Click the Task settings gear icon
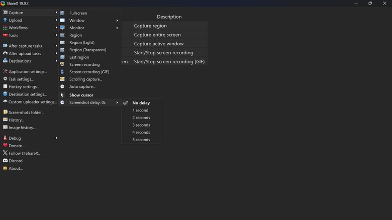Screen dimensions: 392x220 [x=5, y=79]
